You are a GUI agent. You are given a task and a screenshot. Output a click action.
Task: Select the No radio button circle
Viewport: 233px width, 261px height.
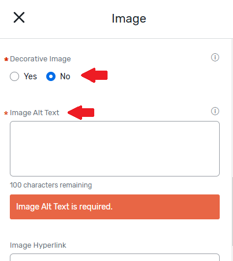pos(51,76)
